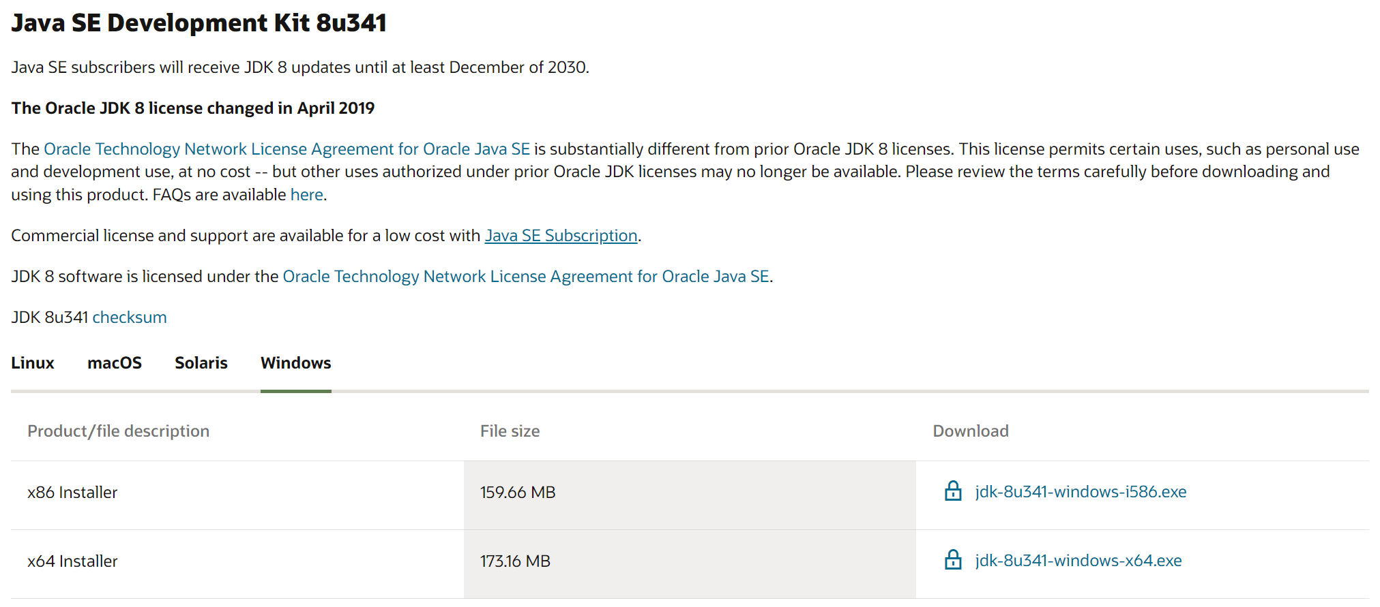Click the 159.66 MB file size cell
Image resolution: width=1380 pixels, height=607 pixels.
[518, 493]
